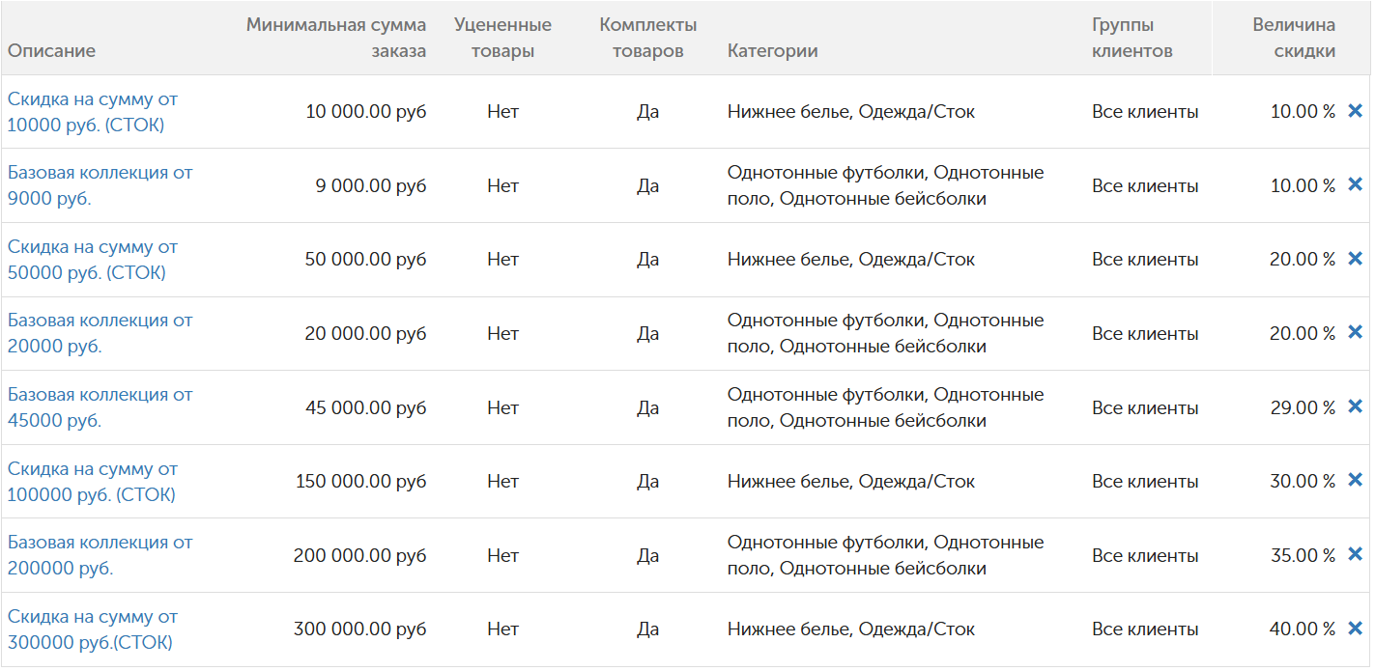
Task: Open 'Базовая коллекция от 45000 руб.' discount
Action: click(x=100, y=407)
